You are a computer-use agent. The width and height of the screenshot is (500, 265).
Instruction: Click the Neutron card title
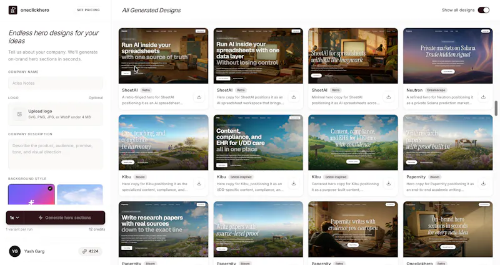(414, 90)
